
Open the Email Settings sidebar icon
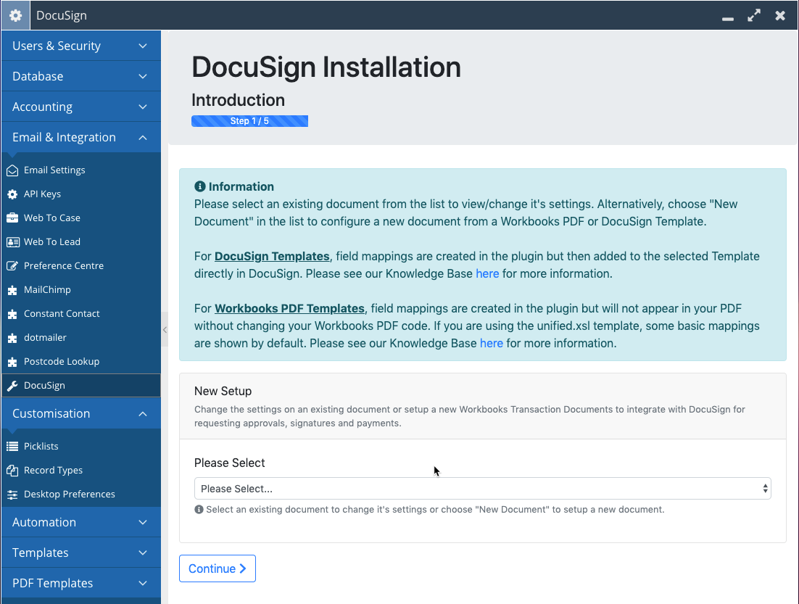point(12,170)
